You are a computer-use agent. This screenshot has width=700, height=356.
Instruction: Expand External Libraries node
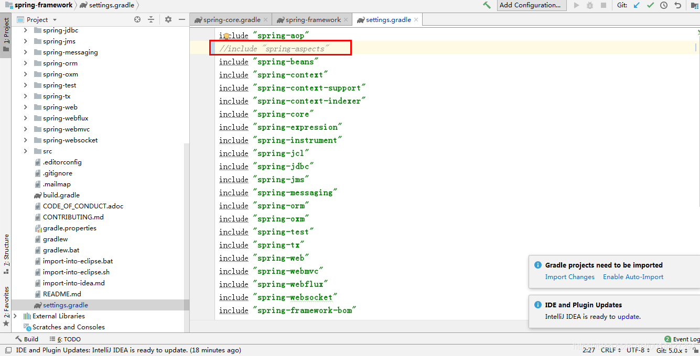pyautogui.click(x=15, y=316)
